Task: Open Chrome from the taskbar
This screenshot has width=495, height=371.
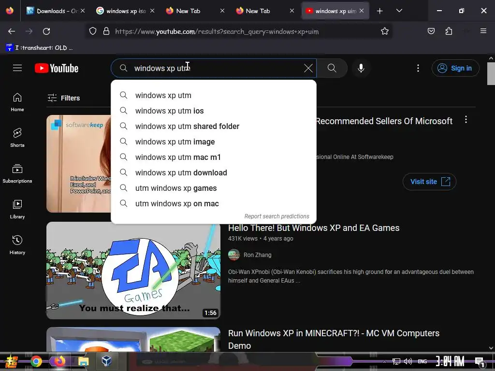Action: click(x=36, y=361)
